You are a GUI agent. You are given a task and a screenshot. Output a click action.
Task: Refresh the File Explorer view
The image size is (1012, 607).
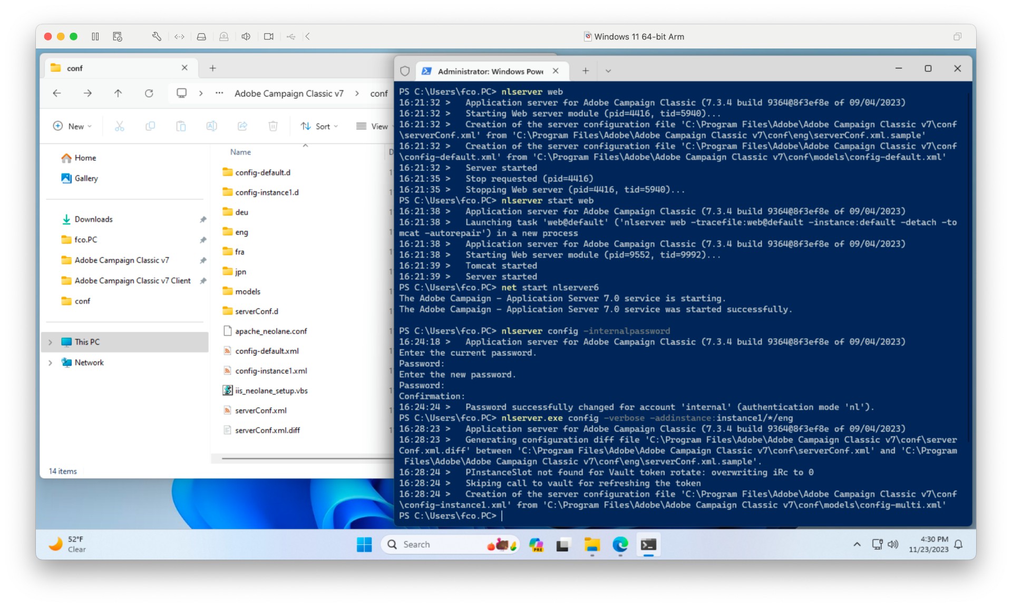(149, 93)
